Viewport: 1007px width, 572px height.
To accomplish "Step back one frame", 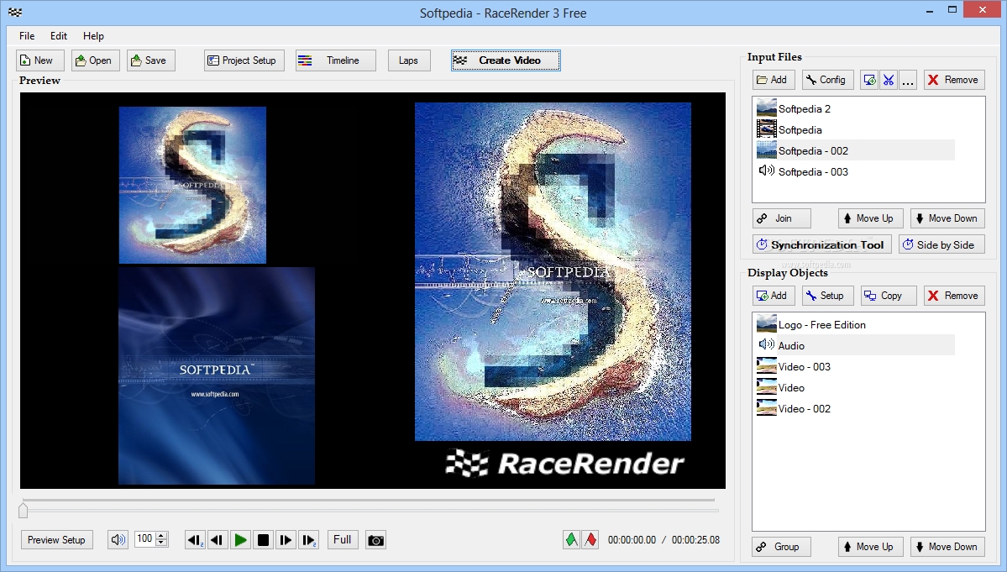I will coord(217,540).
